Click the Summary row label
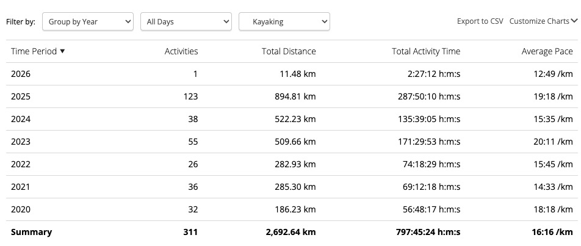 point(31,232)
